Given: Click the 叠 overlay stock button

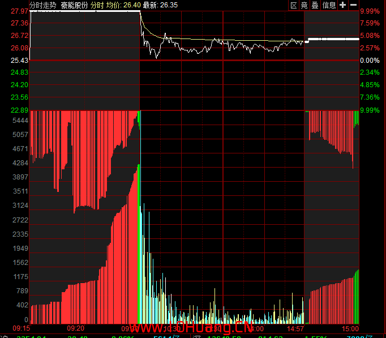Looking at the screenshot, I should pyautogui.click(x=315, y=5).
